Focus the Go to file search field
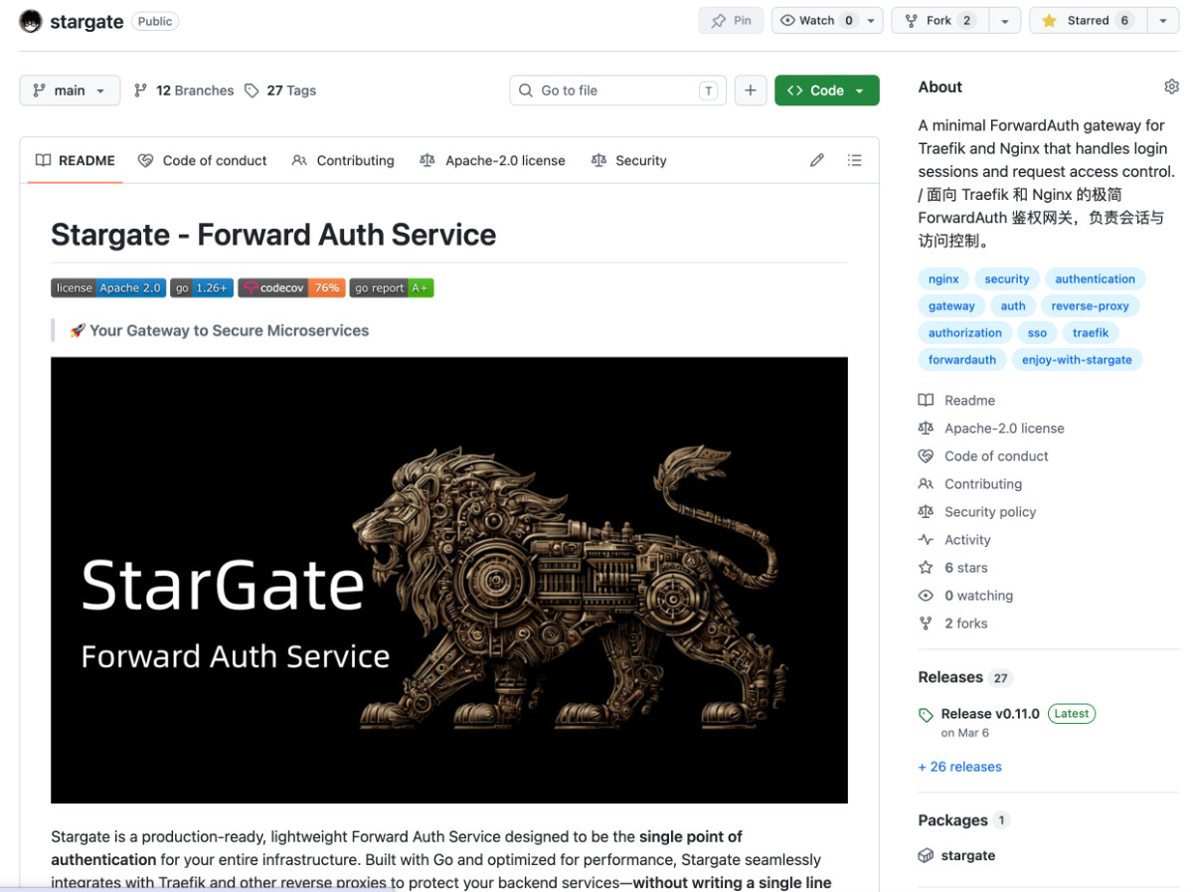1193x892 pixels. tap(617, 90)
